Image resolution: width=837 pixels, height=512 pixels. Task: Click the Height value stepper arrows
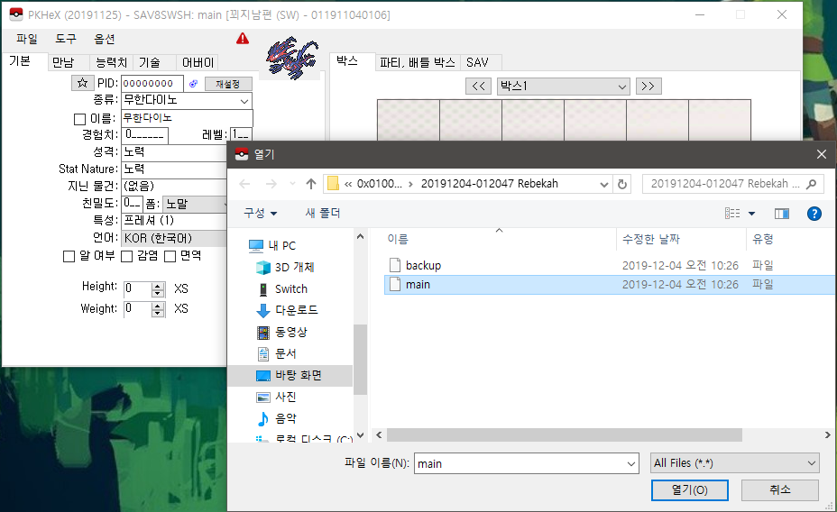coord(158,289)
